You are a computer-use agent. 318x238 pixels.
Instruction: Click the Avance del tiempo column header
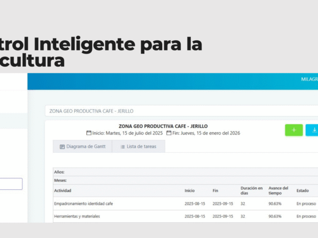click(x=278, y=190)
